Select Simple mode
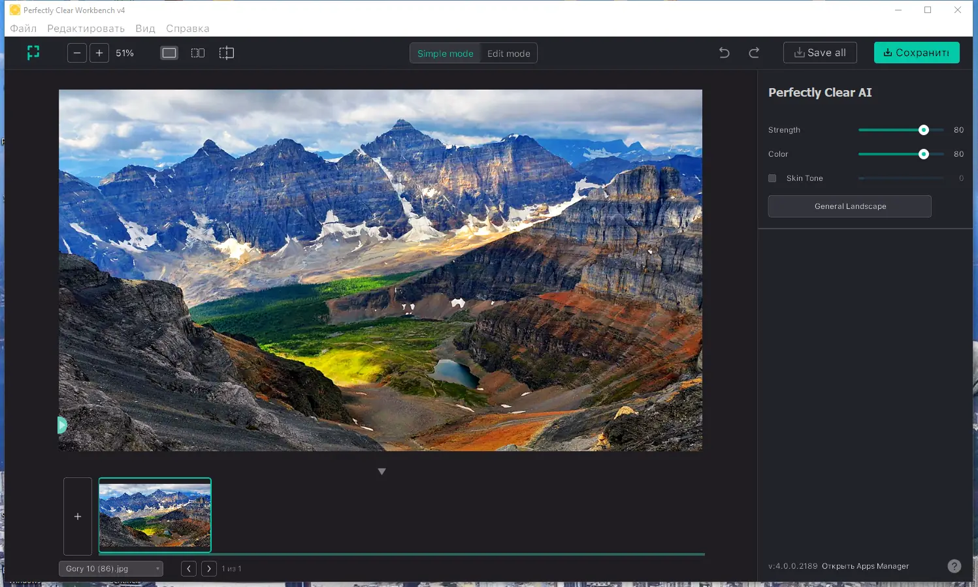The image size is (978, 587). coord(446,53)
